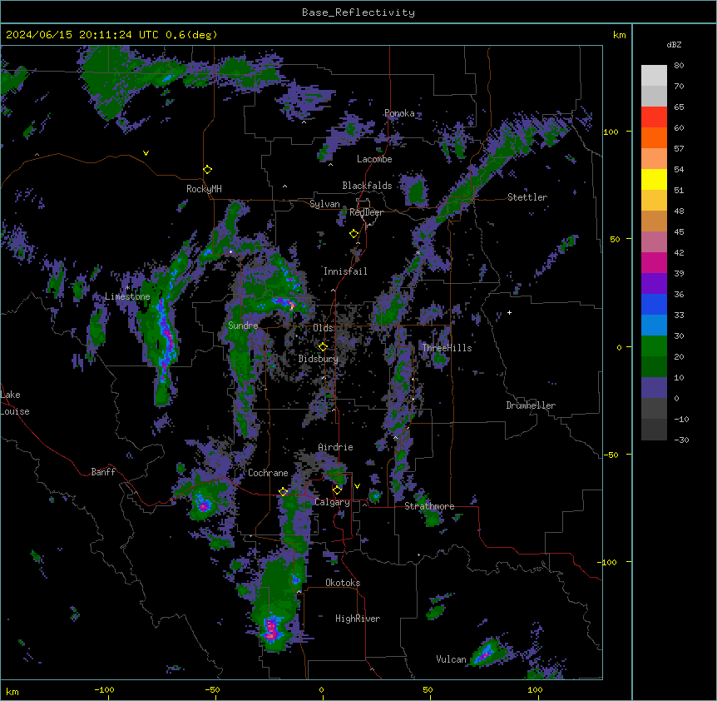Click the white asterisk above Limestone label
This screenshot has height=701, width=717.
(x=127, y=288)
